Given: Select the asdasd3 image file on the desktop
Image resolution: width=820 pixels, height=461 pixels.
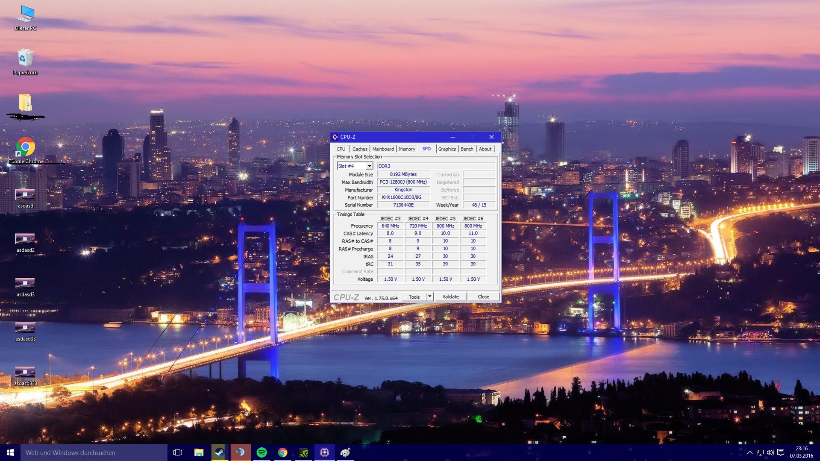Looking at the screenshot, I should coord(25,287).
